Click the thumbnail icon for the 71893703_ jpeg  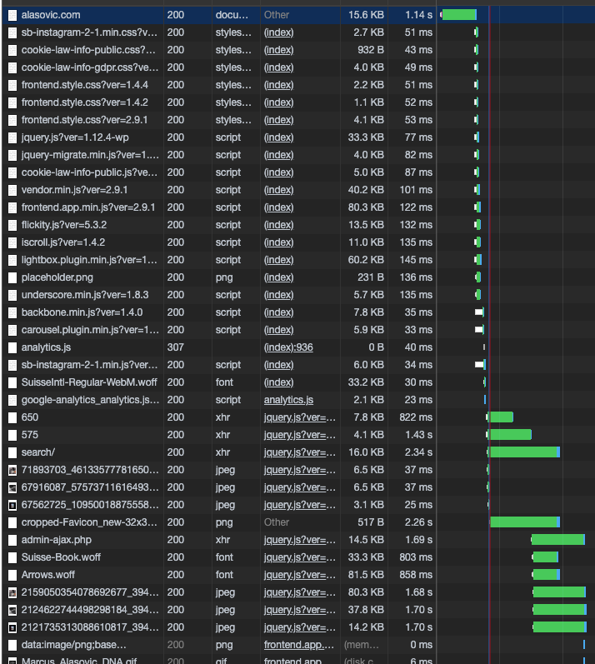point(12,470)
